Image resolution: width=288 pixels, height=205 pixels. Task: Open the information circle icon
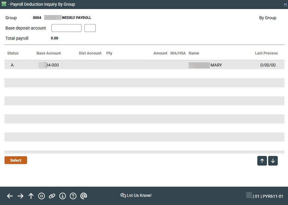coord(63,196)
